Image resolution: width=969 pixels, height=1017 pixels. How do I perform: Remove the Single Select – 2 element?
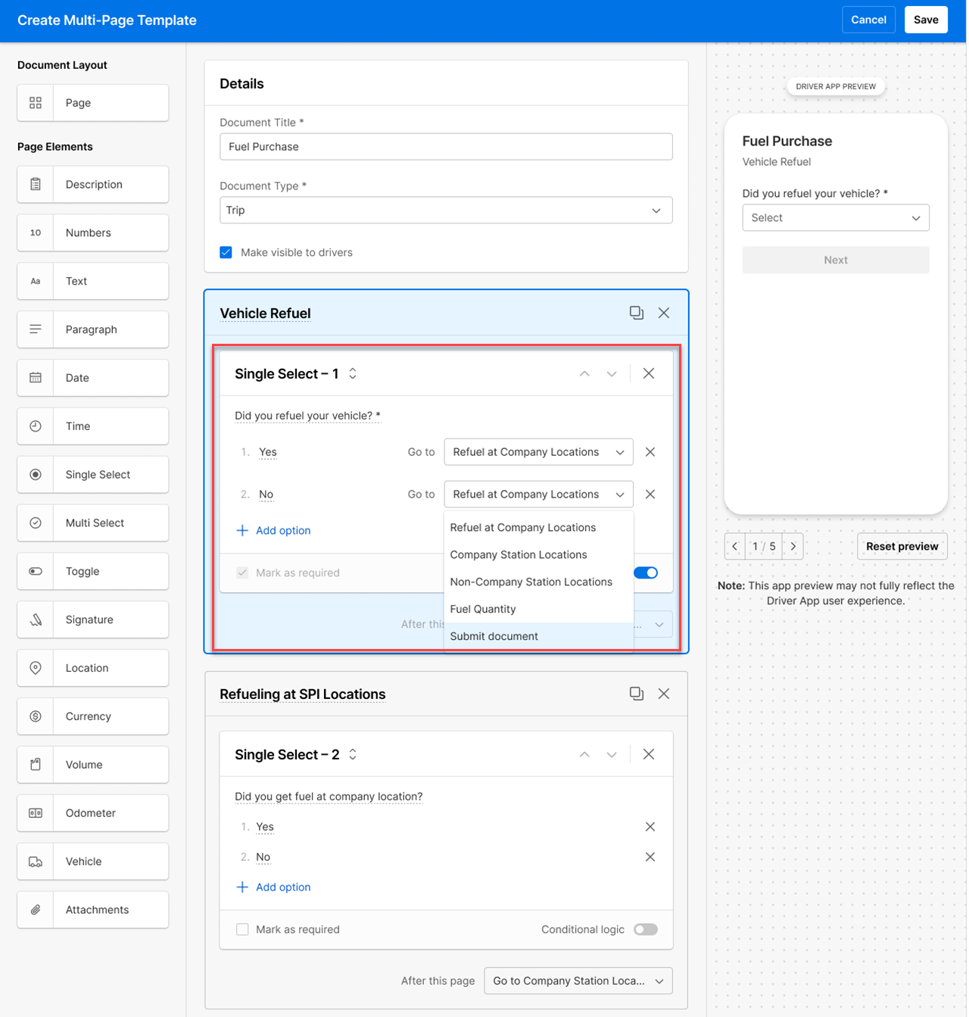pos(649,754)
